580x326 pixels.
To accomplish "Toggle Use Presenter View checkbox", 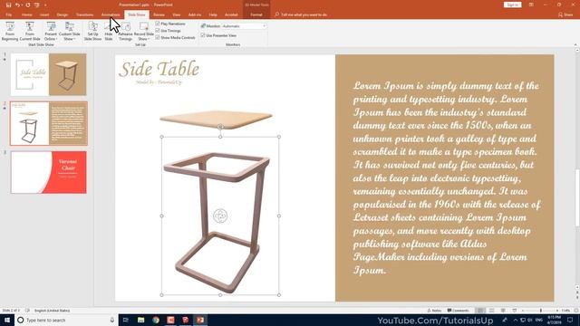I will click(x=203, y=35).
